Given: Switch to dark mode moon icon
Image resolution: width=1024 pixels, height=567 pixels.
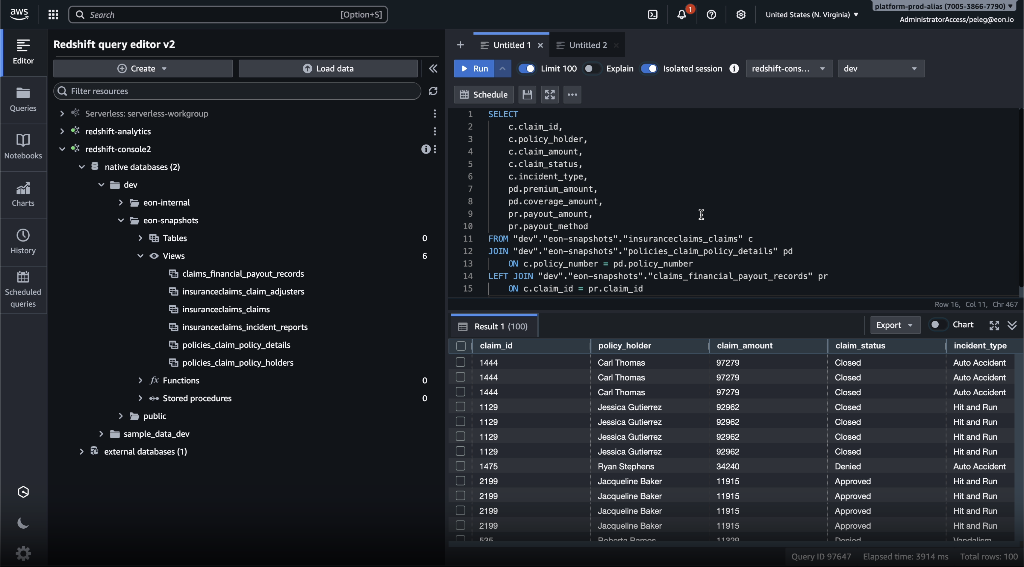Looking at the screenshot, I should point(23,523).
